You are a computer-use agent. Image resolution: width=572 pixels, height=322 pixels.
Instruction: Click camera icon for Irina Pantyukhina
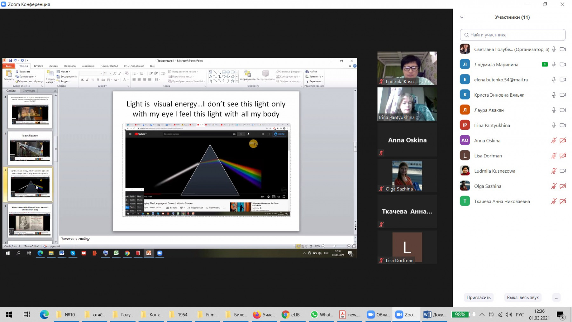point(563,125)
